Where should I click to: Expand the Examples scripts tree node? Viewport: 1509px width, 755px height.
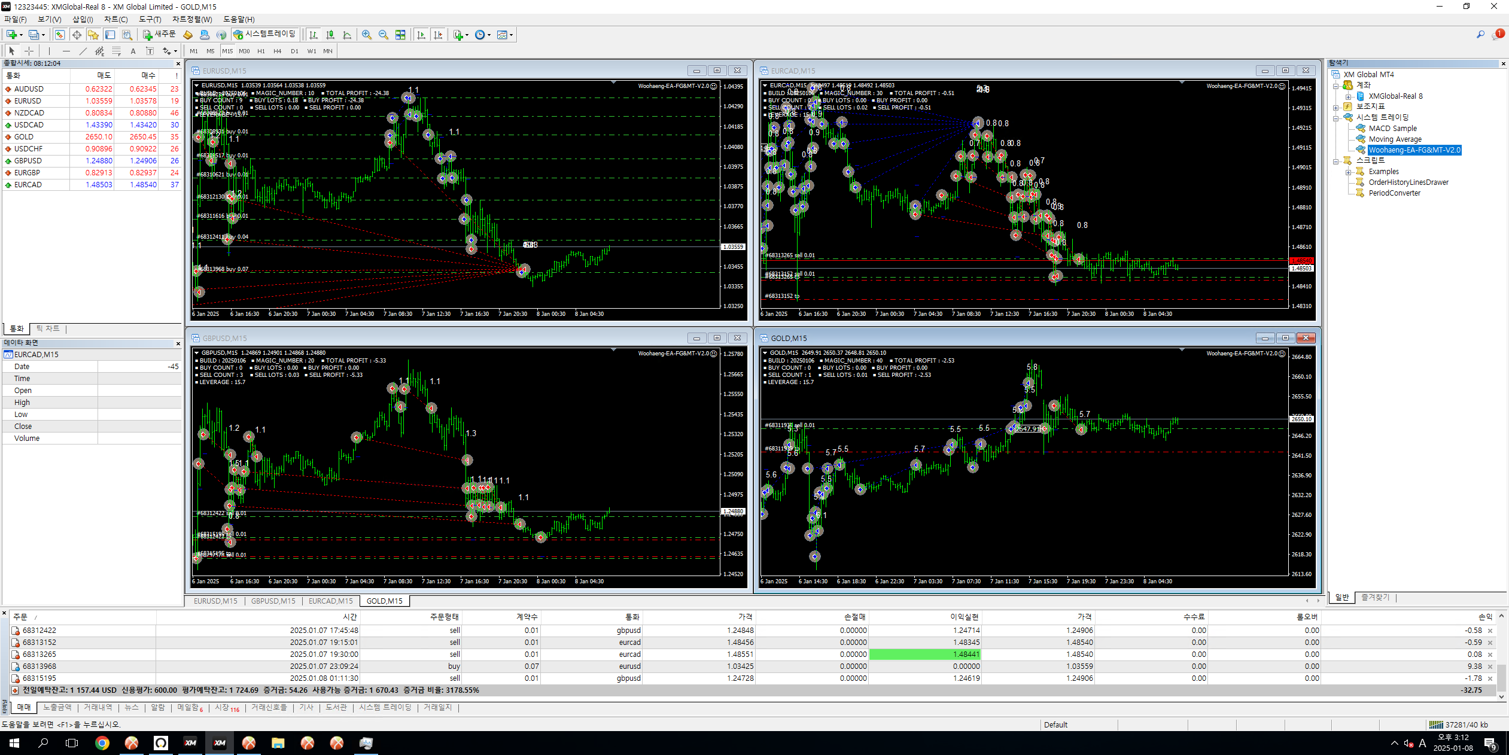(x=1349, y=172)
